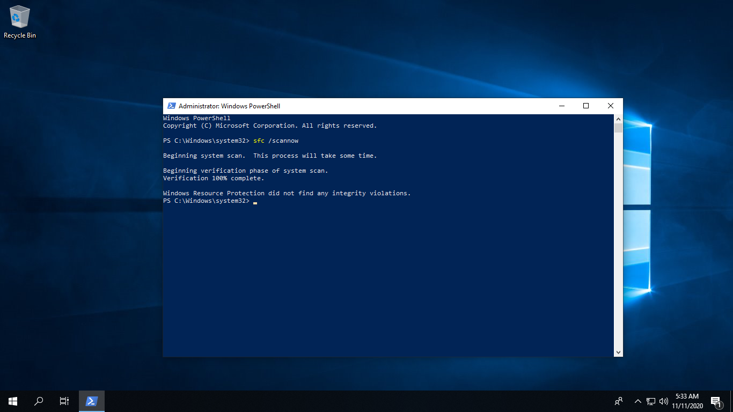Click the 'Administrator: Windows PowerShell' title text
This screenshot has width=733, height=412.
(x=229, y=106)
